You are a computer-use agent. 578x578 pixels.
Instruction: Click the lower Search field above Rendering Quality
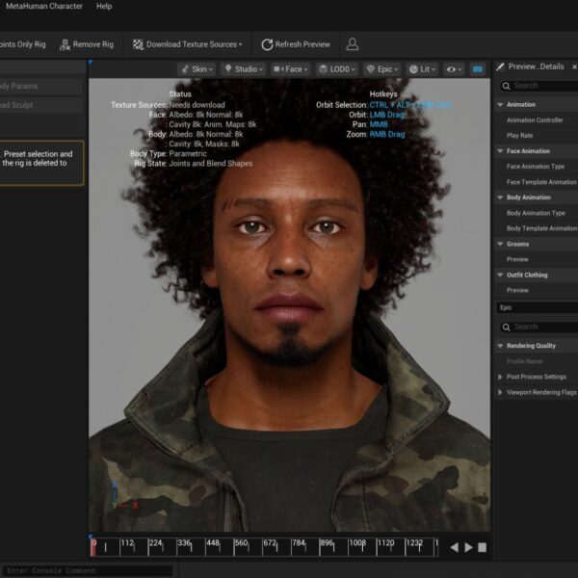point(539,327)
